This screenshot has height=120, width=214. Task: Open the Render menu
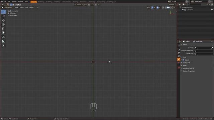click(14, 1)
